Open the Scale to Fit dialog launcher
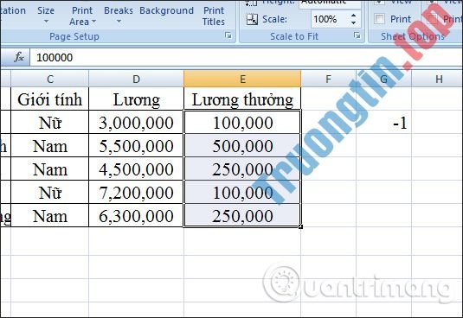The image size is (463, 318). coord(357,35)
